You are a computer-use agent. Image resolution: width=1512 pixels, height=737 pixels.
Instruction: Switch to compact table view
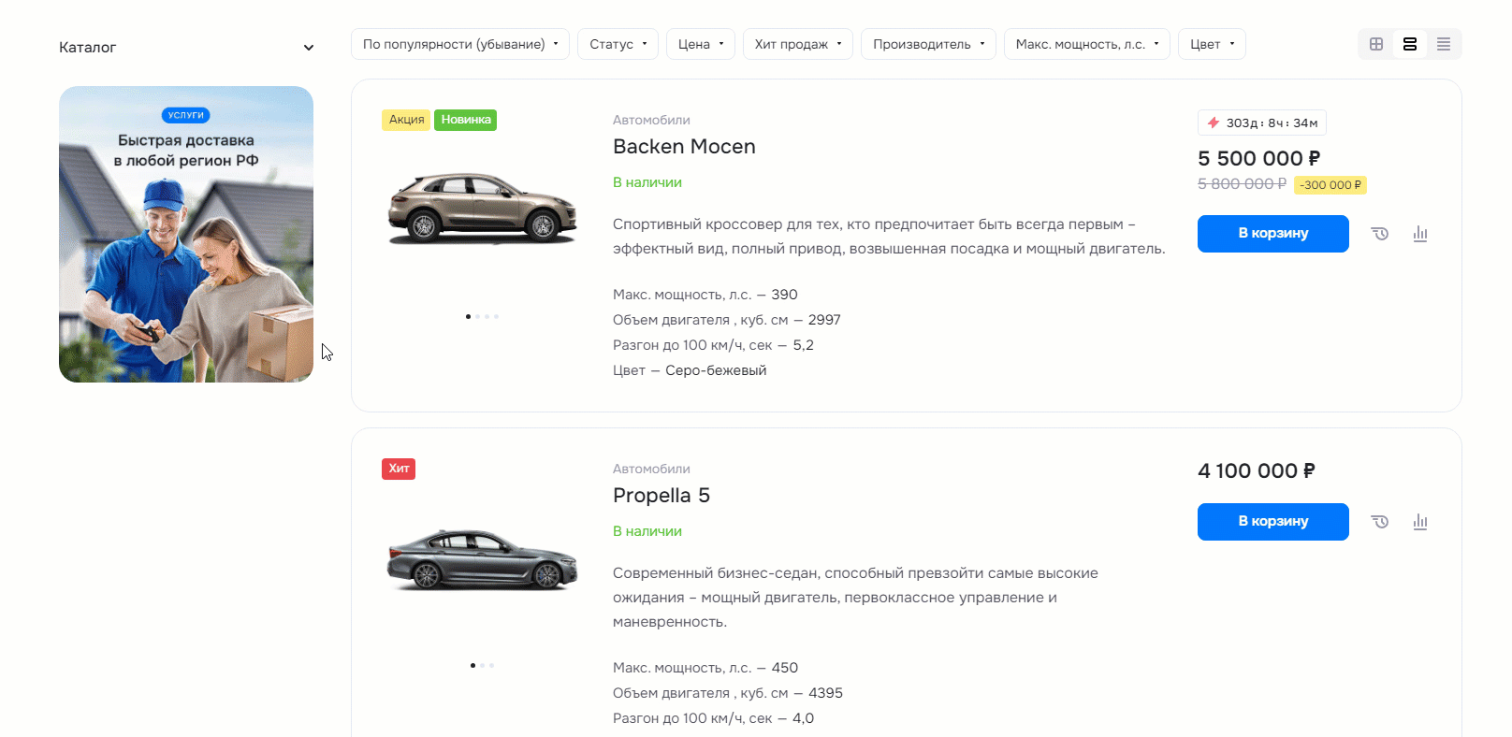(1444, 44)
